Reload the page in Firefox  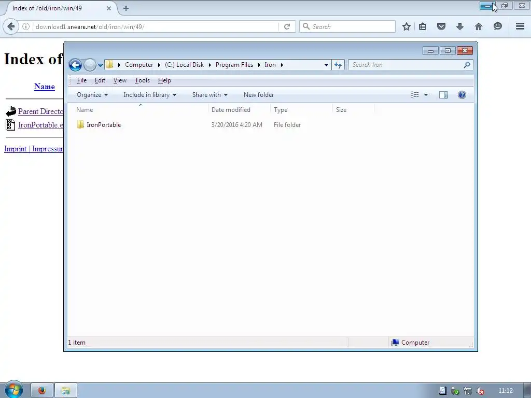point(287,26)
